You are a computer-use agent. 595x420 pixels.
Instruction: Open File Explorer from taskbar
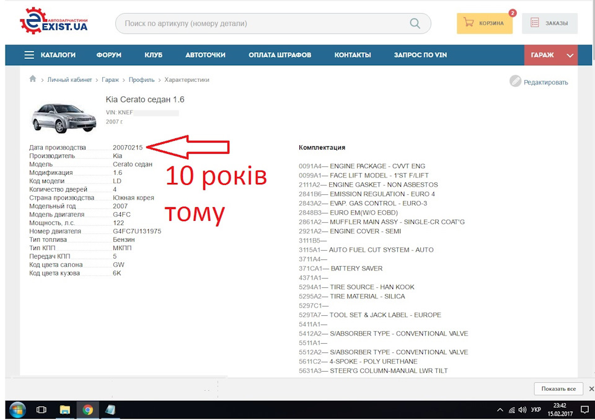pyautogui.click(x=65, y=410)
